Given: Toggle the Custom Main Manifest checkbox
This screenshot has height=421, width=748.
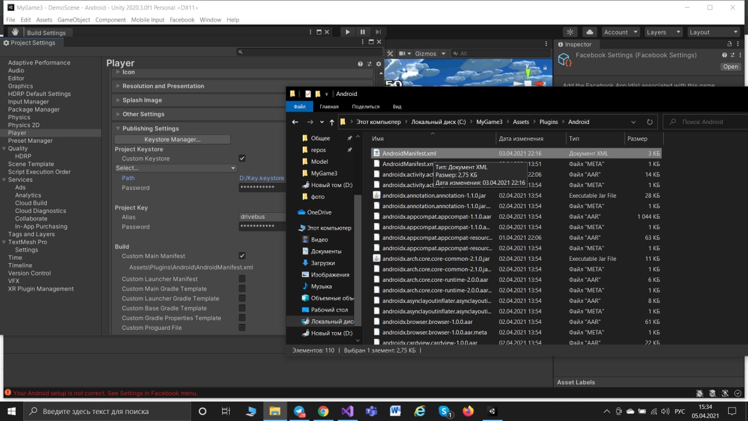Looking at the screenshot, I should [x=242, y=256].
